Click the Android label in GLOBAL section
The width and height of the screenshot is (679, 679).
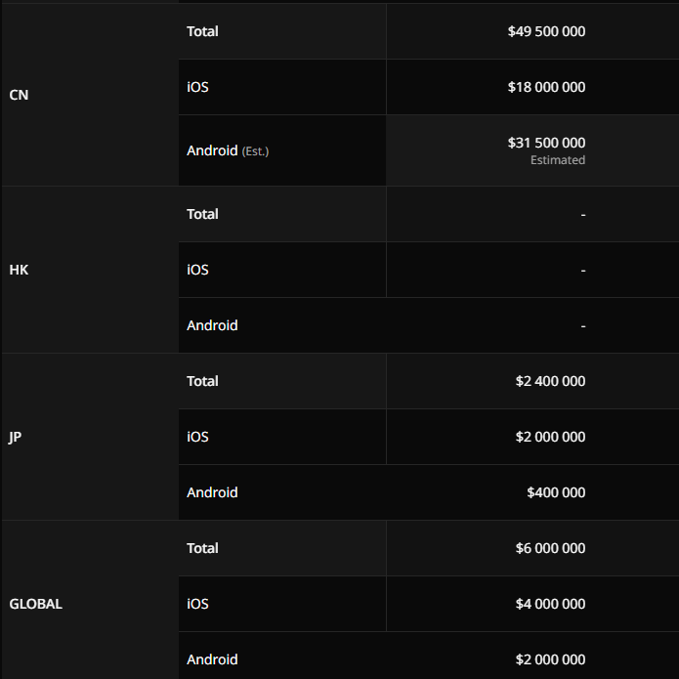pyautogui.click(x=212, y=659)
